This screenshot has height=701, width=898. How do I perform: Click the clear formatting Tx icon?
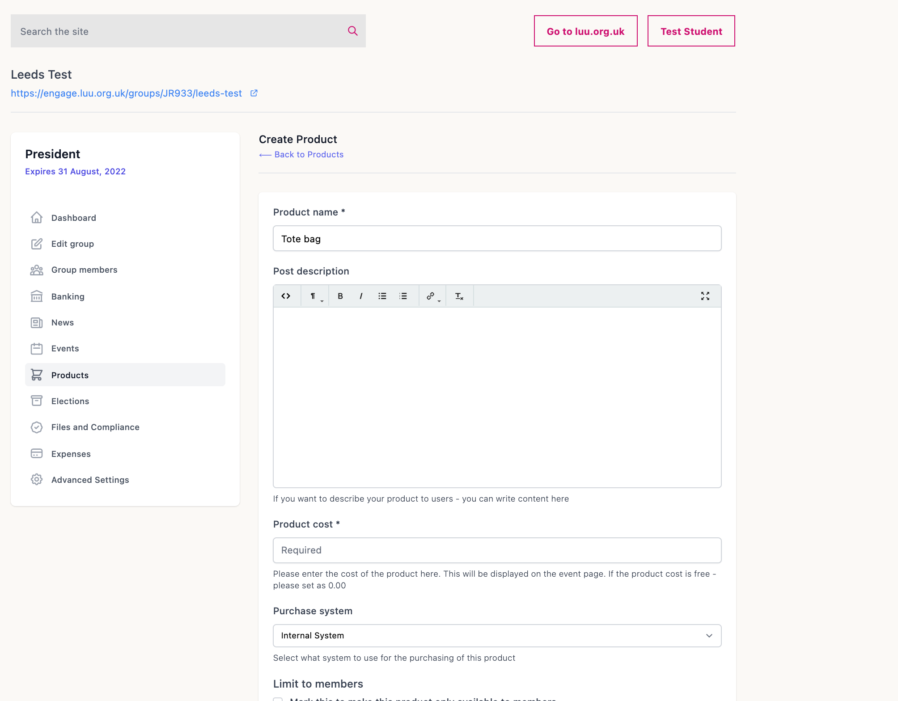tap(459, 295)
